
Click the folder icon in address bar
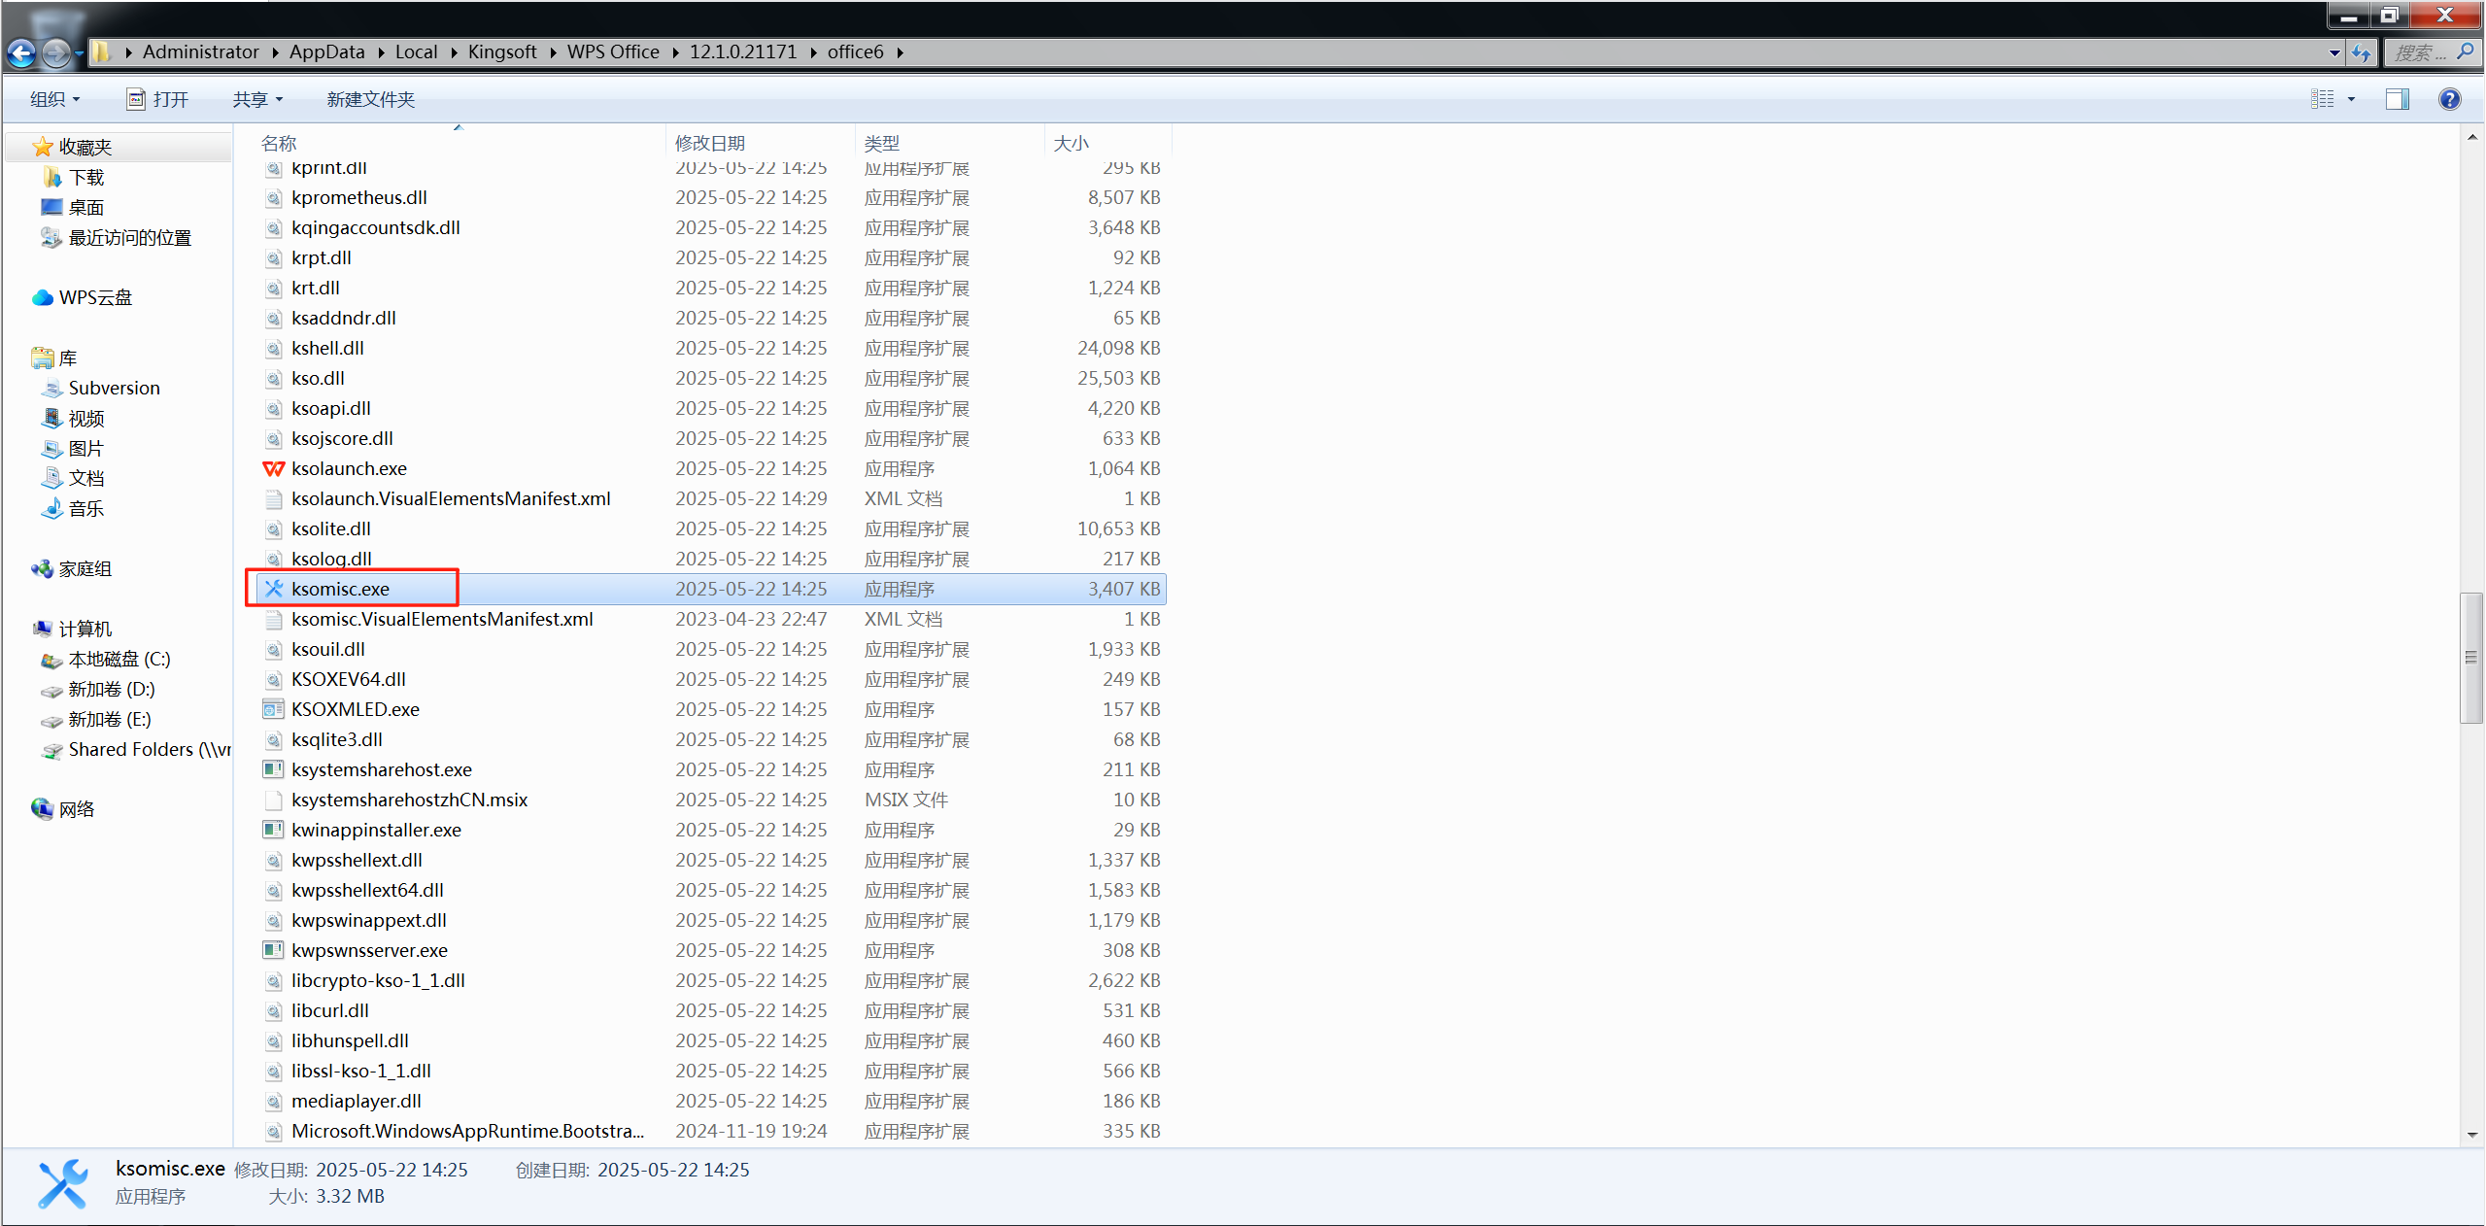(101, 52)
